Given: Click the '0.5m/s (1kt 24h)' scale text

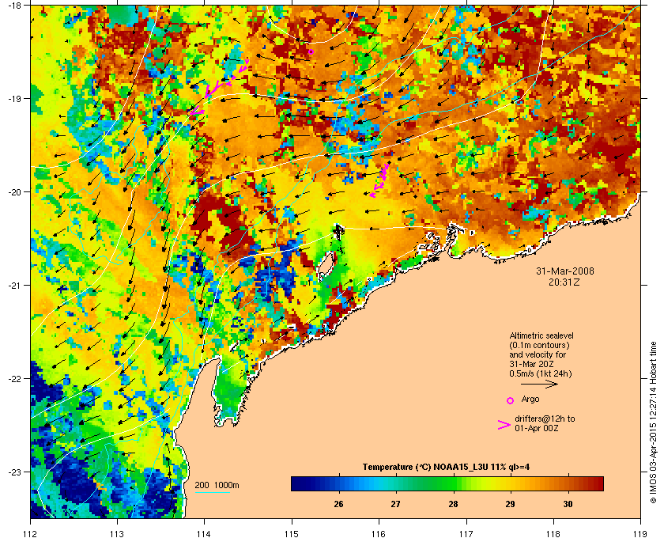Looking at the screenshot, I should 541,374.
